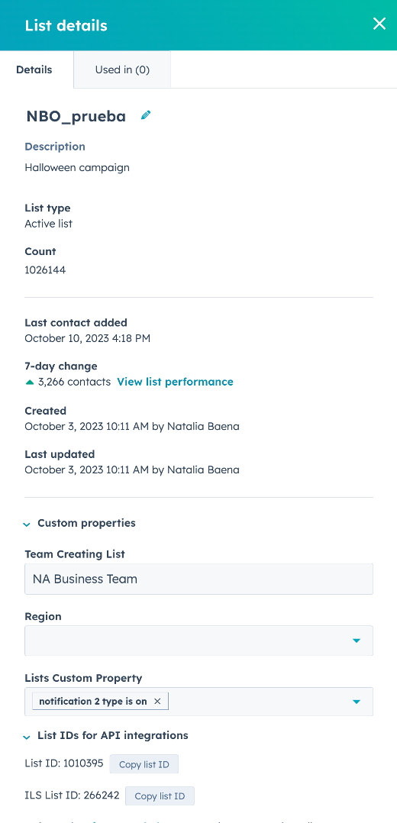The height and width of the screenshot is (823, 397).
Task: Click the List details header title
Action: point(66,25)
